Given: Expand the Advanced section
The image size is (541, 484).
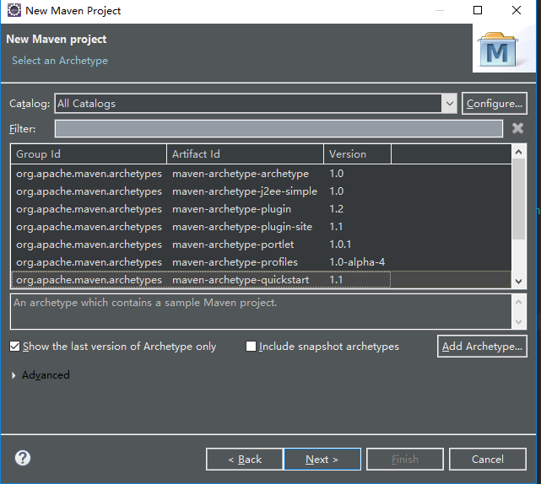Looking at the screenshot, I should pyautogui.click(x=14, y=375).
